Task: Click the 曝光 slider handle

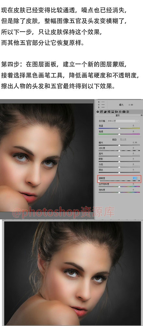Action: [x=119, y=145]
